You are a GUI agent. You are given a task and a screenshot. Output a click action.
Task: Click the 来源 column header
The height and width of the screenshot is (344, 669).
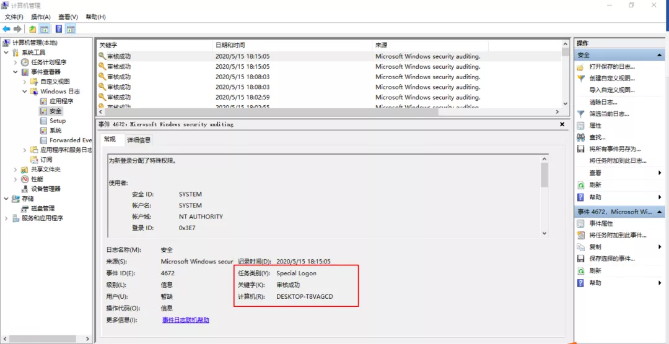(431, 45)
